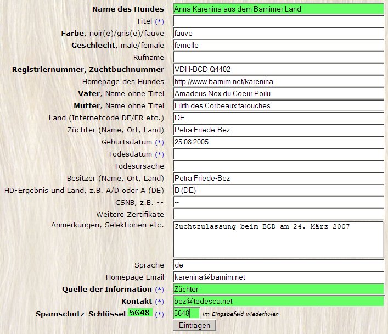Open the (*) note beside Titel
Viewport: 388px width, 334px height.
tap(159, 21)
